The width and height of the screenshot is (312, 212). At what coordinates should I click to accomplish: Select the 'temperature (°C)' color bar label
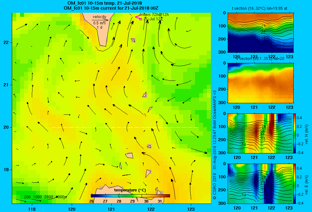click(x=130, y=190)
